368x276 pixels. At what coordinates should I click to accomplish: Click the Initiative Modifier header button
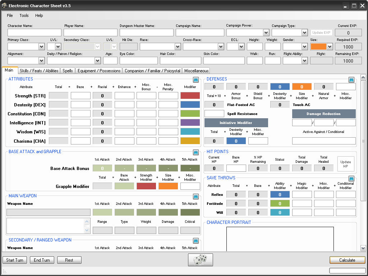point(236,123)
